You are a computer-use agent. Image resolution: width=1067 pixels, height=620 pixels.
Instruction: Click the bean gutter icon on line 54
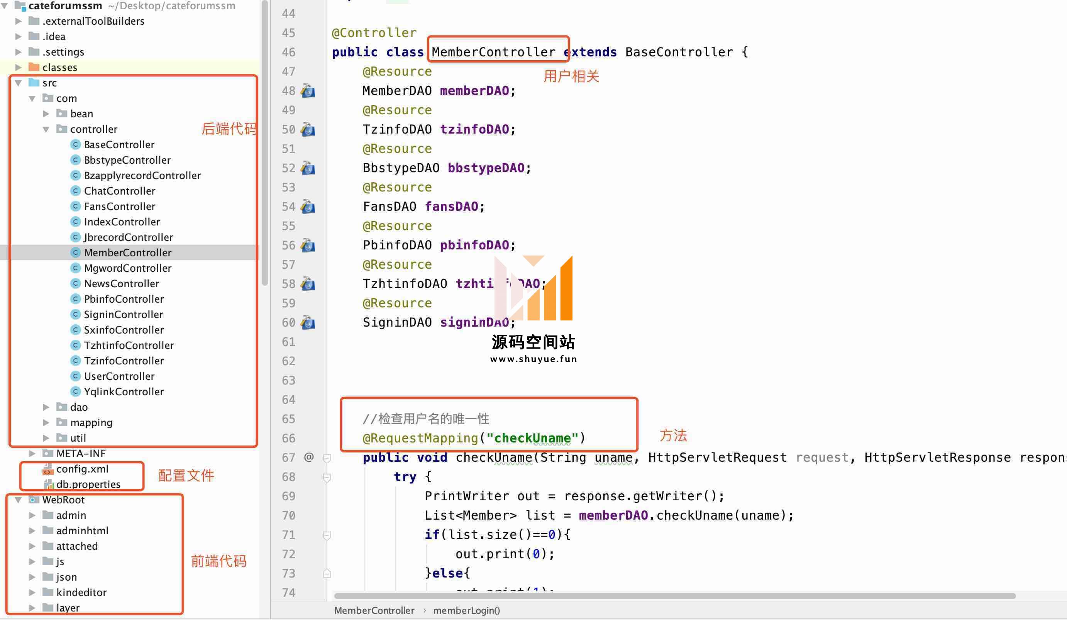click(x=308, y=207)
